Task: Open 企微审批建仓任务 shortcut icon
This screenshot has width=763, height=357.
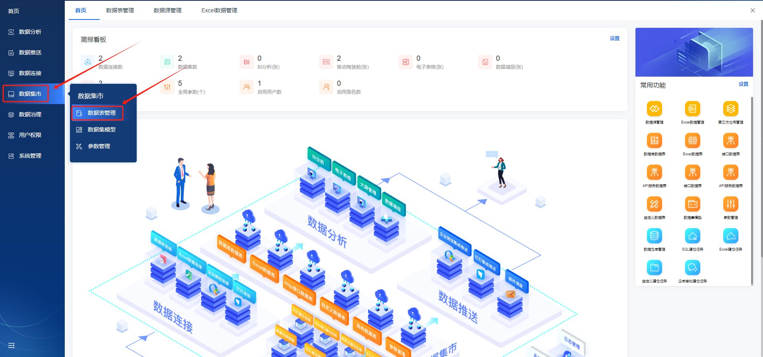Action: 692,268
